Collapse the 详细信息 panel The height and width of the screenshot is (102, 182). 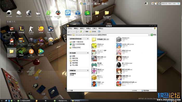88,70
